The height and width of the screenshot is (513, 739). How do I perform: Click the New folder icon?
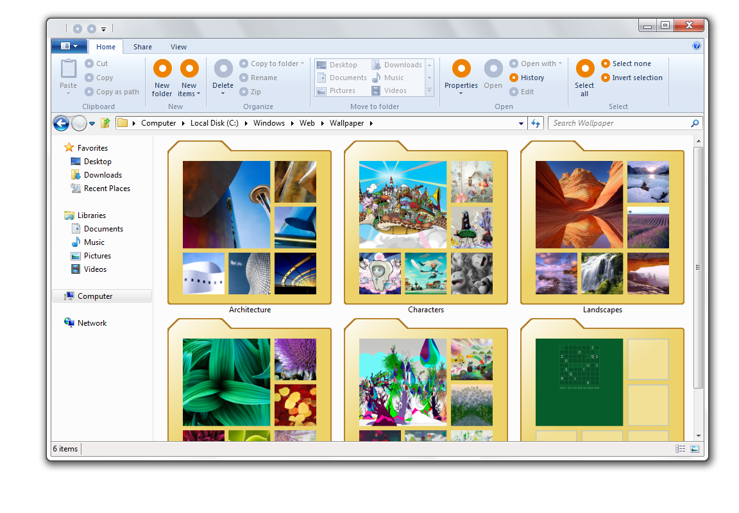(x=162, y=69)
